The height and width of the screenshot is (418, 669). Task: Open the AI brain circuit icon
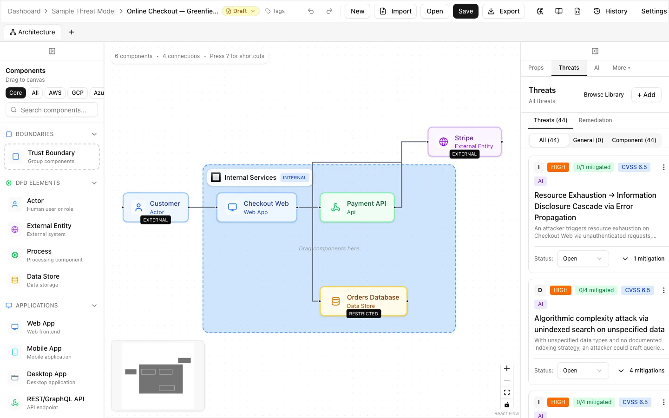(540, 11)
